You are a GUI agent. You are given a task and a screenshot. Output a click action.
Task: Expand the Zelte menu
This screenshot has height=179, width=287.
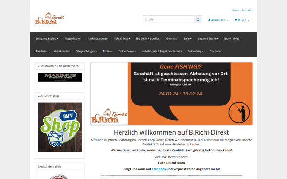point(188,39)
